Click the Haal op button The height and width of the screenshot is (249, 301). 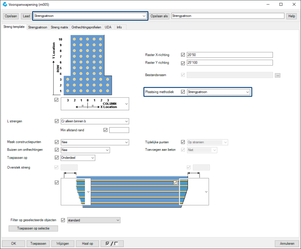[87, 243]
